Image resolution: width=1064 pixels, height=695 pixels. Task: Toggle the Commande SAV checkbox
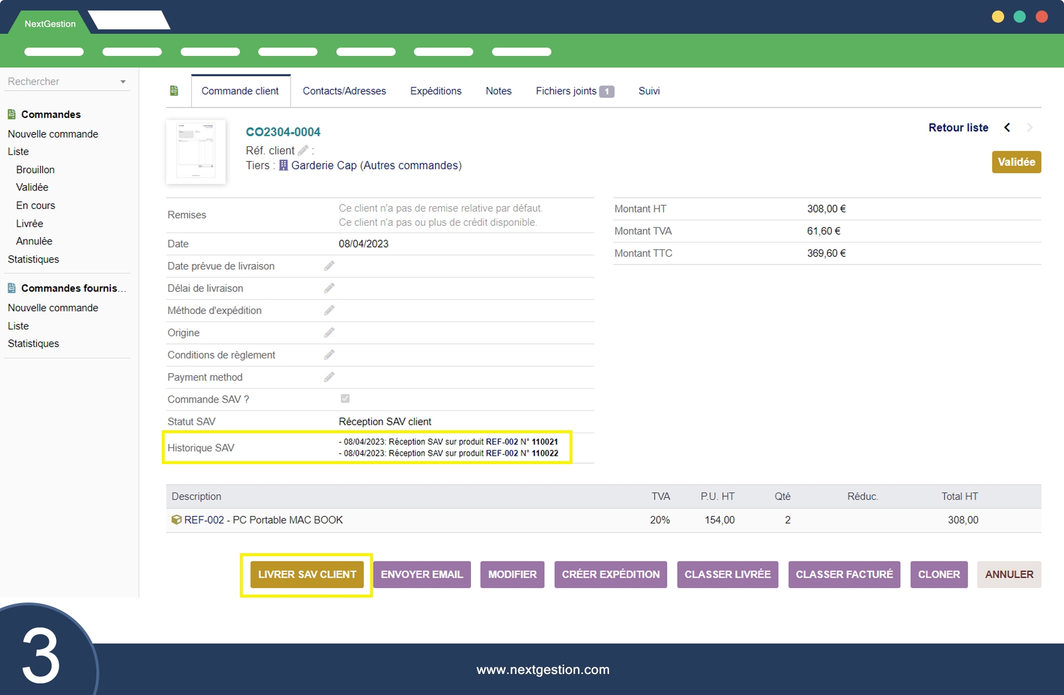[x=345, y=398]
